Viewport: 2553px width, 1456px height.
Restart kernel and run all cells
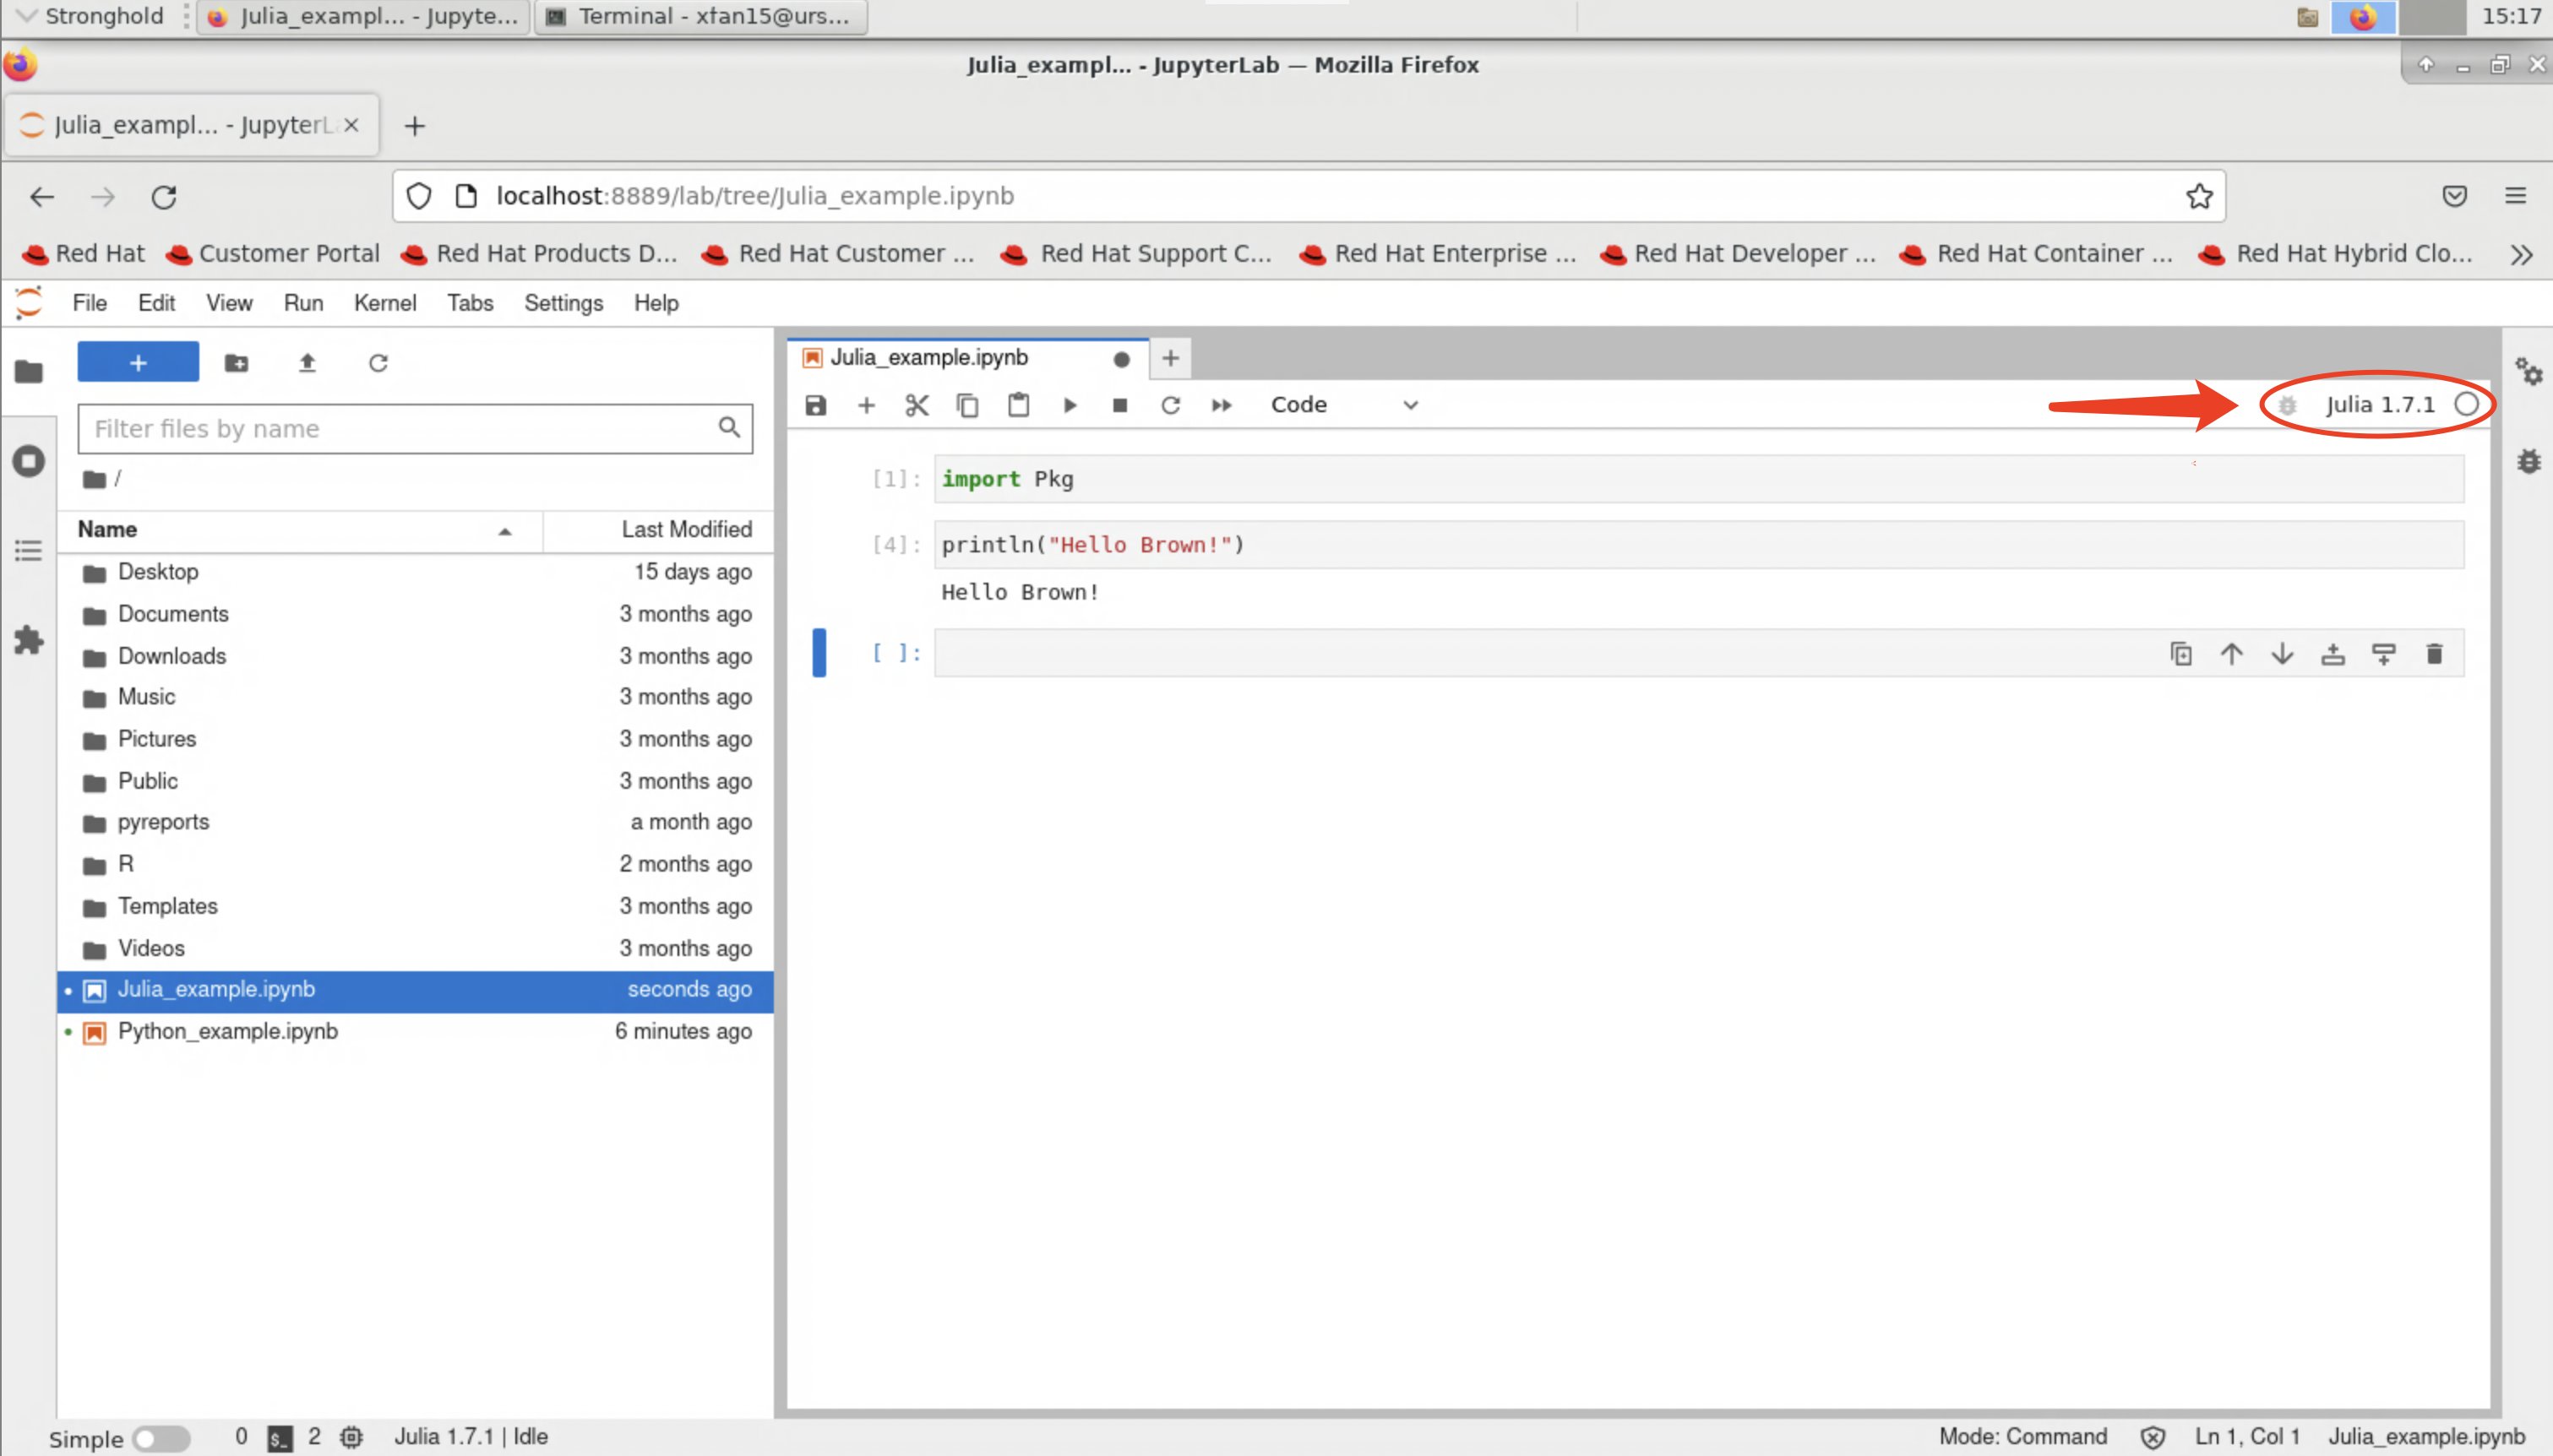[x=1221, y=405]
